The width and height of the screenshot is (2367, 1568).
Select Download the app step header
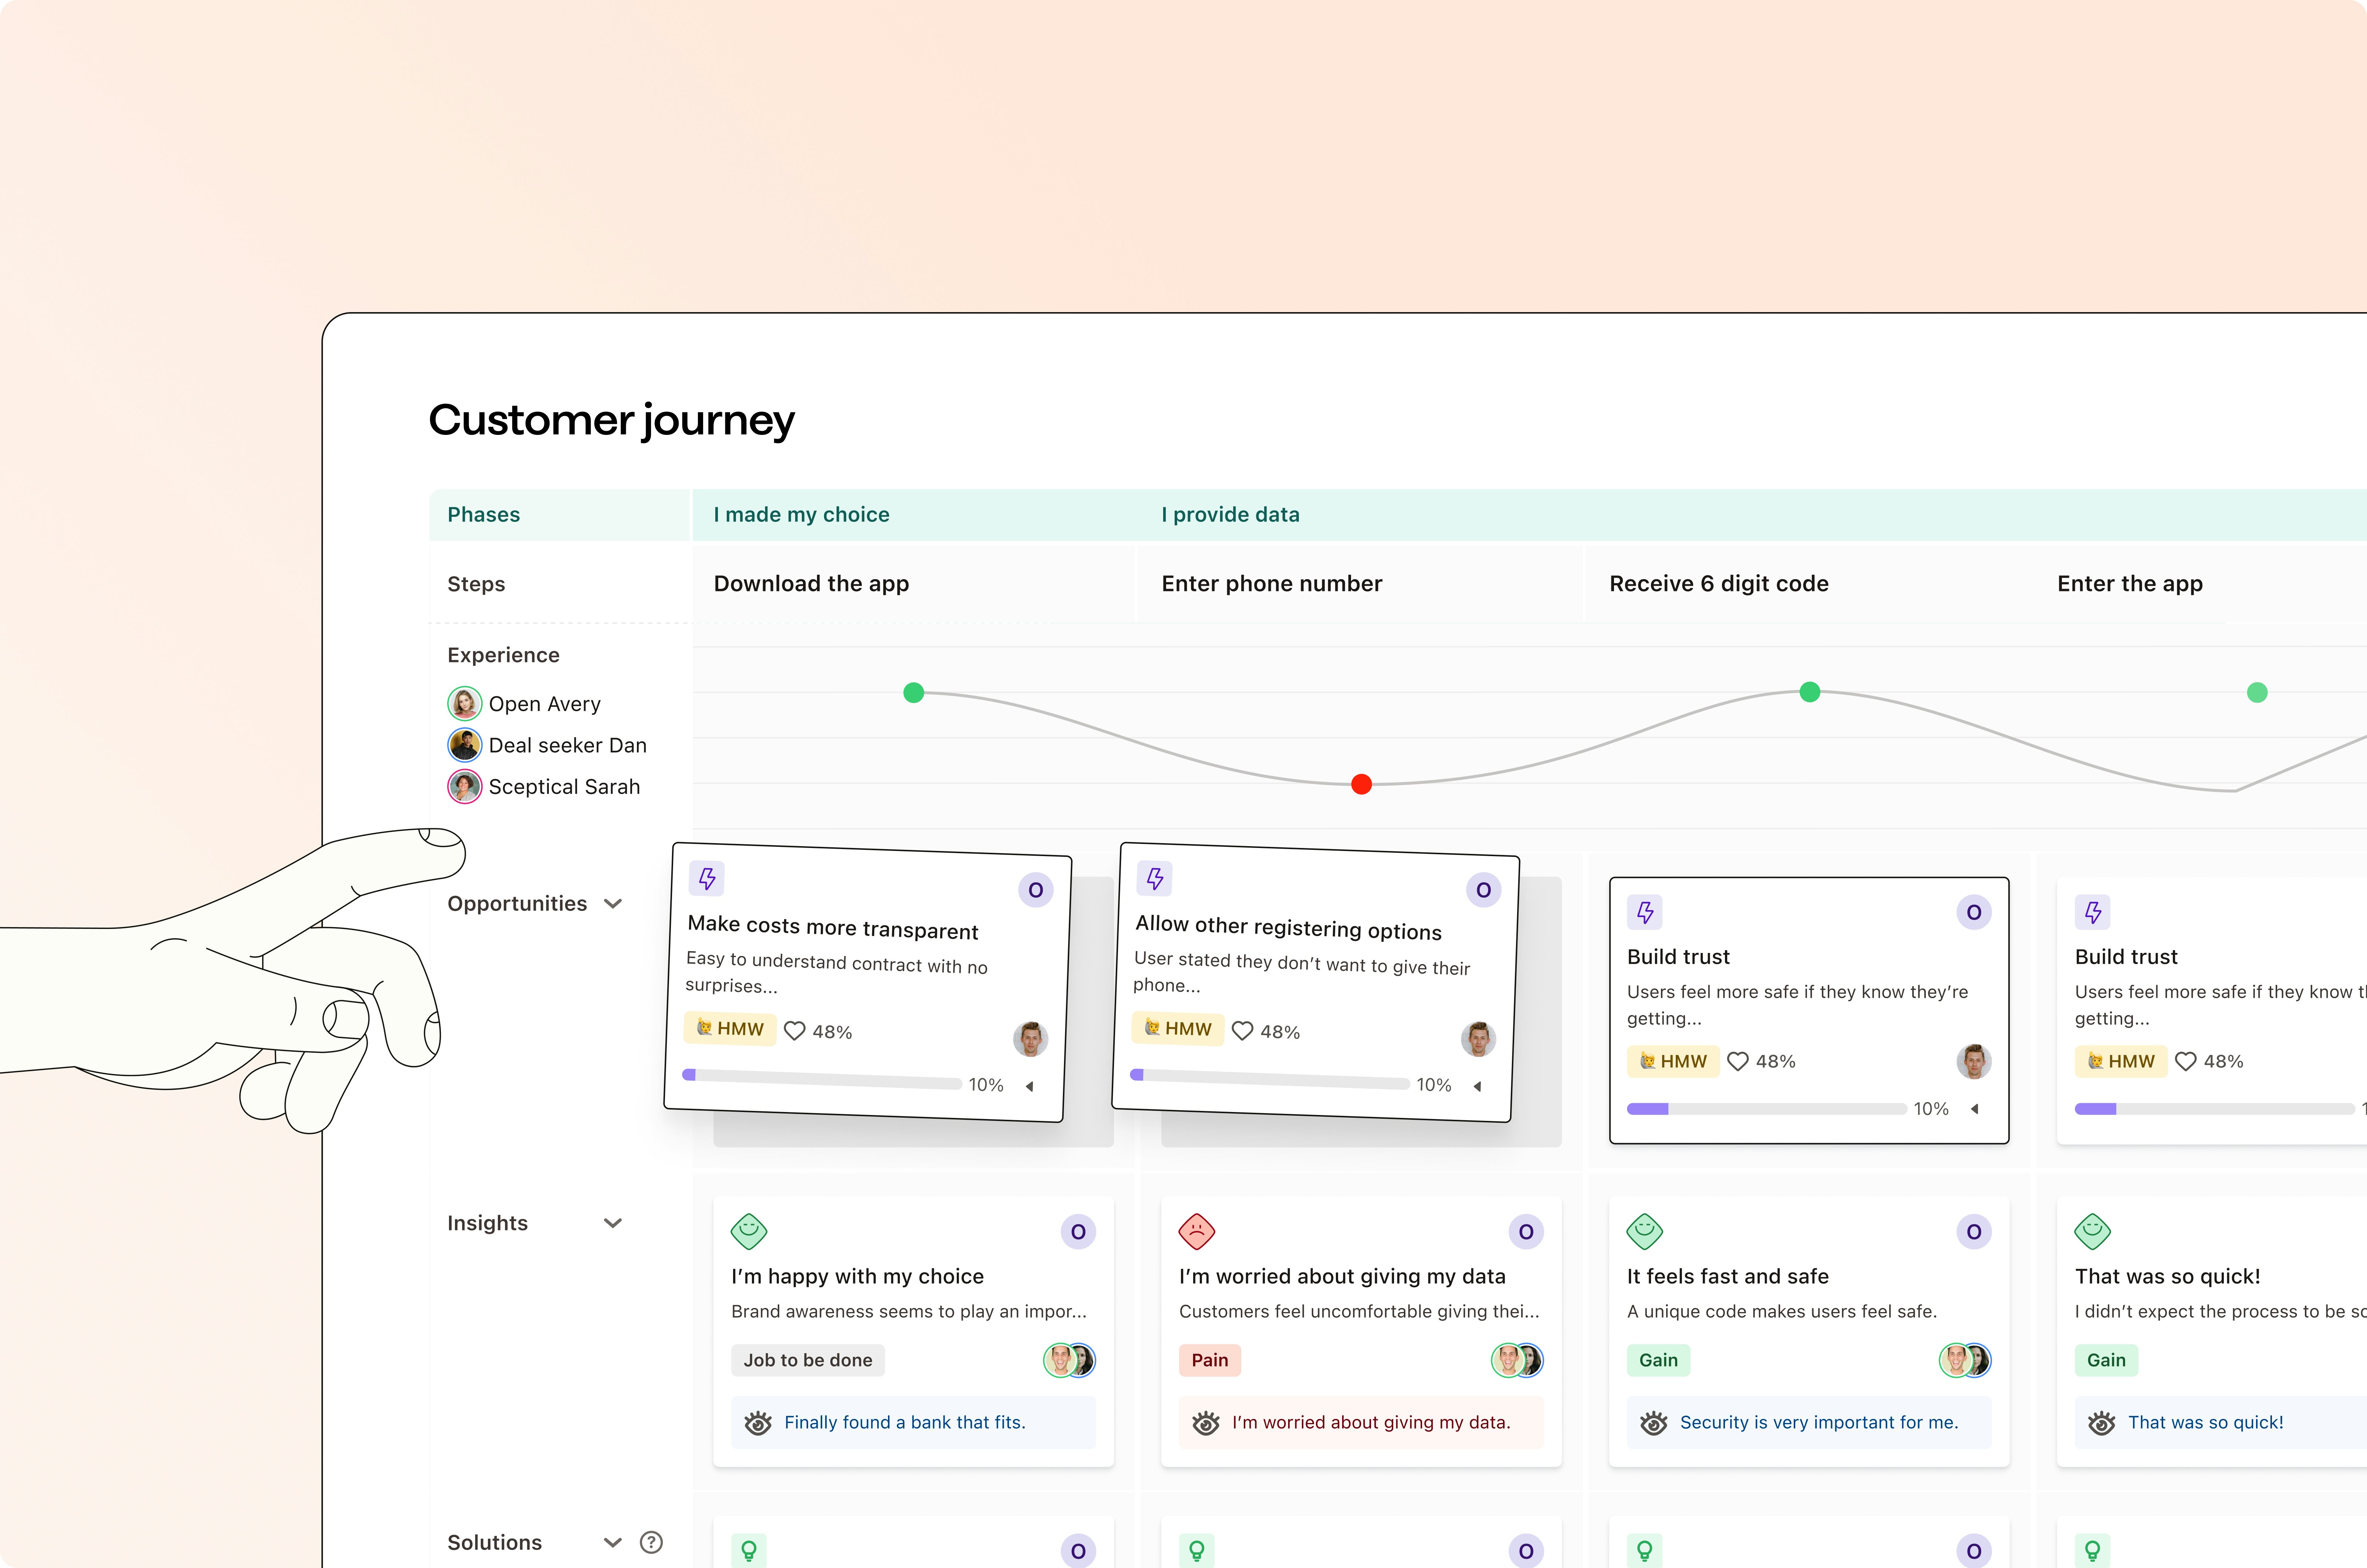coord(811,584)
